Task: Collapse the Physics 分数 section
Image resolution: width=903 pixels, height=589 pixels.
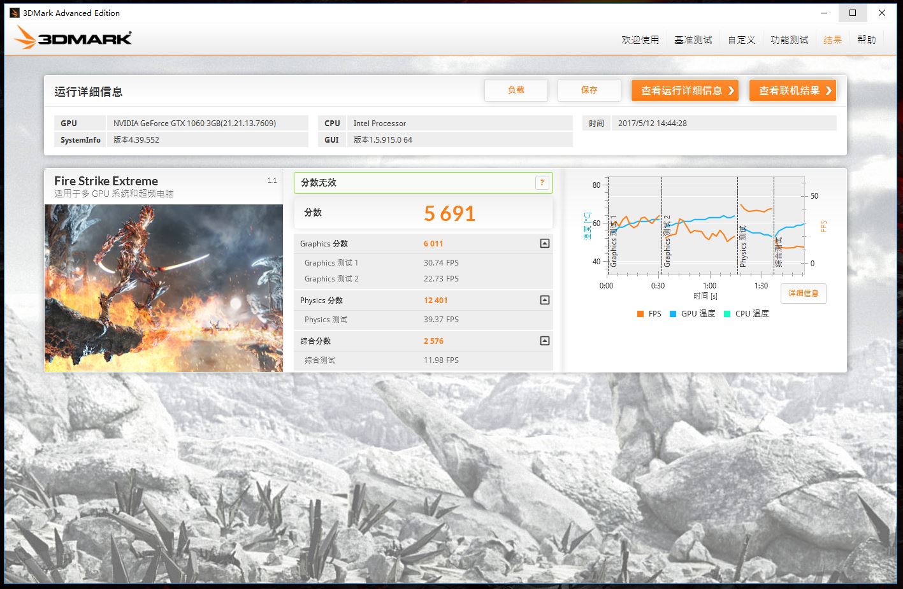Action: point(544,300)
